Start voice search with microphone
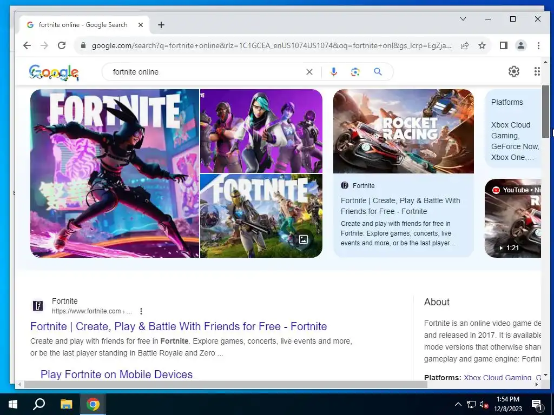The height and width of the screenshot is (415, 554). pos(333,72)
